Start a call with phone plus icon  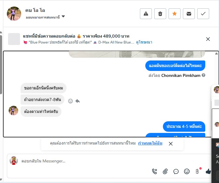[x=155, y=171]
